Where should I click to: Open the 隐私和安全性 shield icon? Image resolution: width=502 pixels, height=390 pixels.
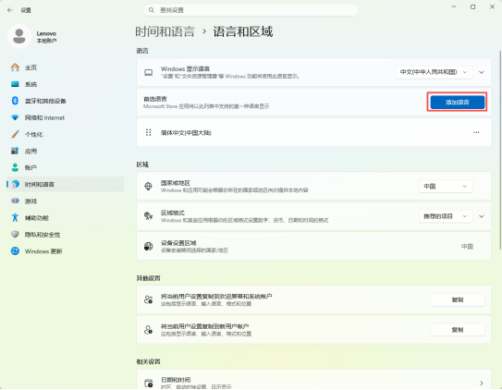(x=15, y=235)
